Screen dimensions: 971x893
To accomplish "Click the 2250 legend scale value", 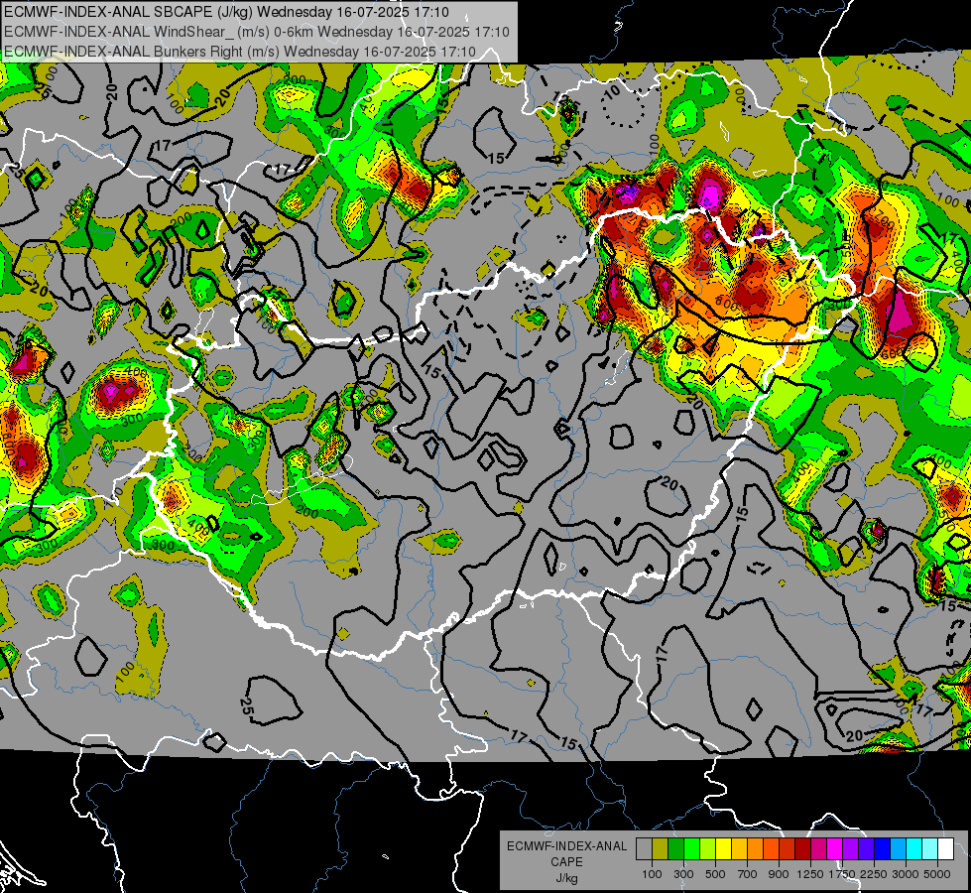I will click(874, 874).
